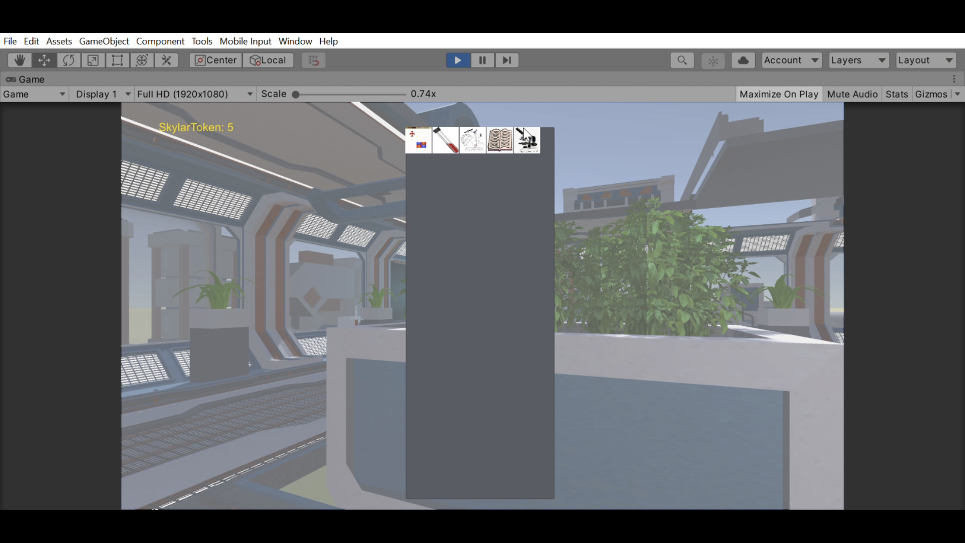Select the Move tool
This screenshot has width=965, height=543.
point(44,60)
